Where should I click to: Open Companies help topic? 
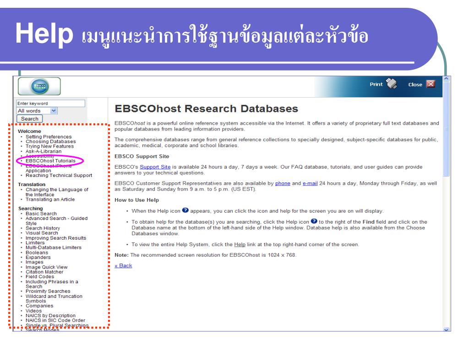click(39, 306)
